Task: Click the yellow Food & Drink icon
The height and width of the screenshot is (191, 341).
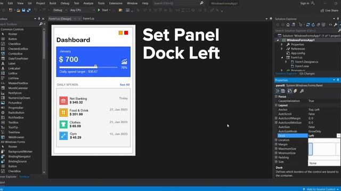Action: pos(63,112)
